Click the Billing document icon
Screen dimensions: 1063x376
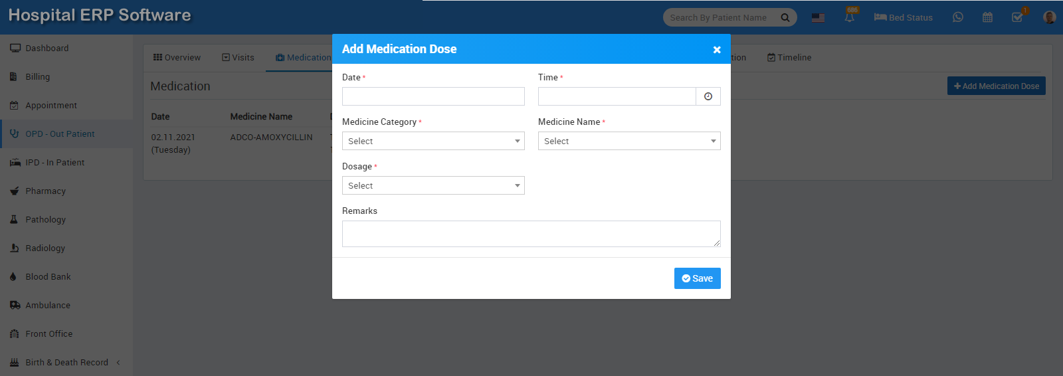(x=13, y=76)
